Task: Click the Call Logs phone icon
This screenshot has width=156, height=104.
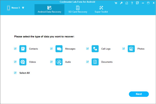Action: pos(95,49)
